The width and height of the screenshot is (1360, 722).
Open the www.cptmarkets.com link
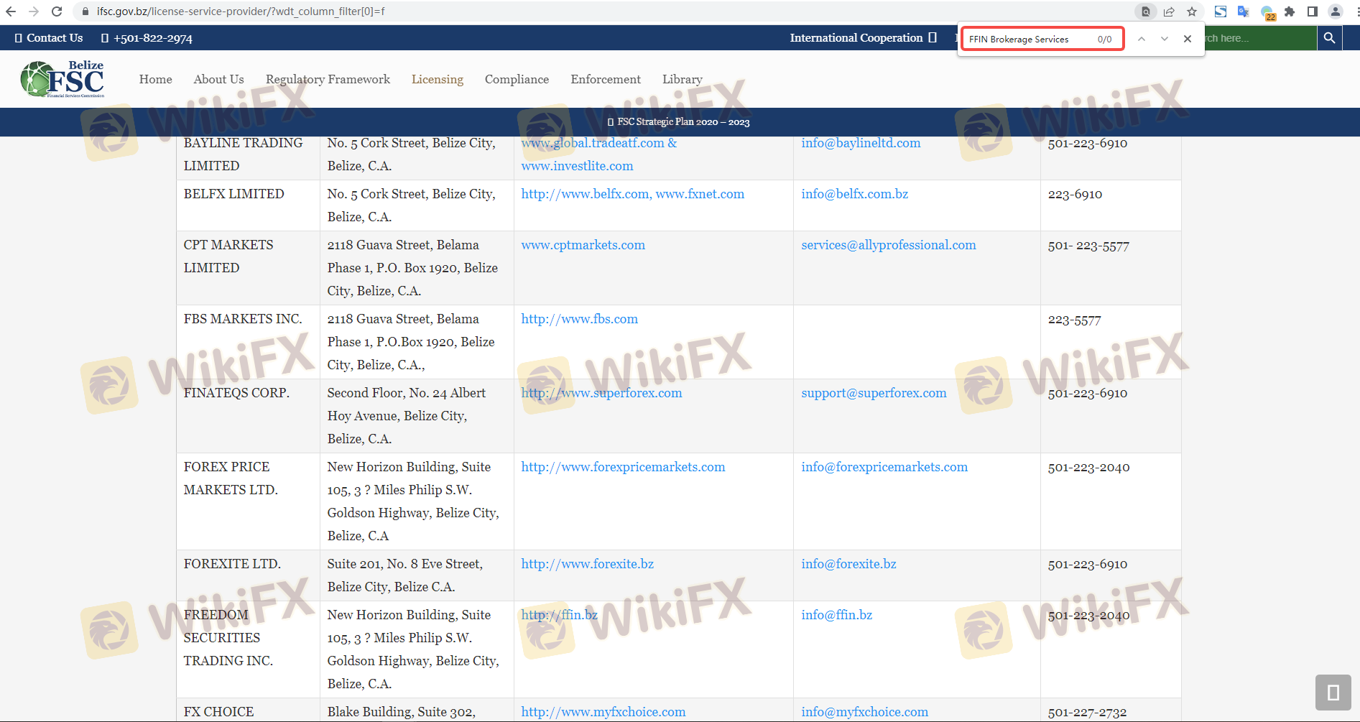(x=583, y=245)
